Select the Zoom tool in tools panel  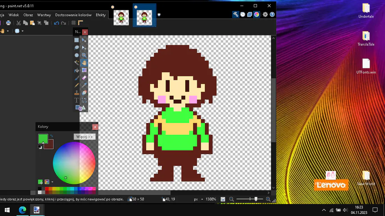click(x=84, y=55)
